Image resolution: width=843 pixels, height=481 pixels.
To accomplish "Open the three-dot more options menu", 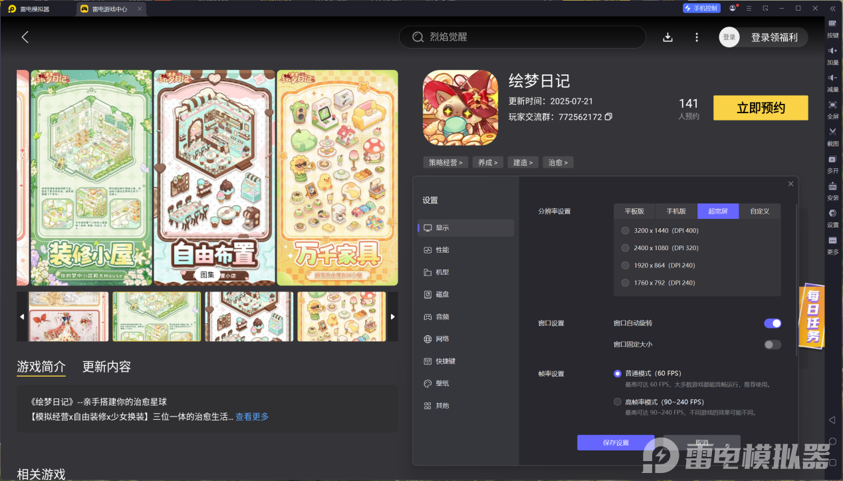I will [x=697, y=37].
